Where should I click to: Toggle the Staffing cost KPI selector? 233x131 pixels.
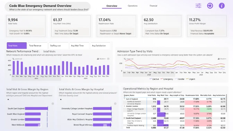tap(59, 46)
